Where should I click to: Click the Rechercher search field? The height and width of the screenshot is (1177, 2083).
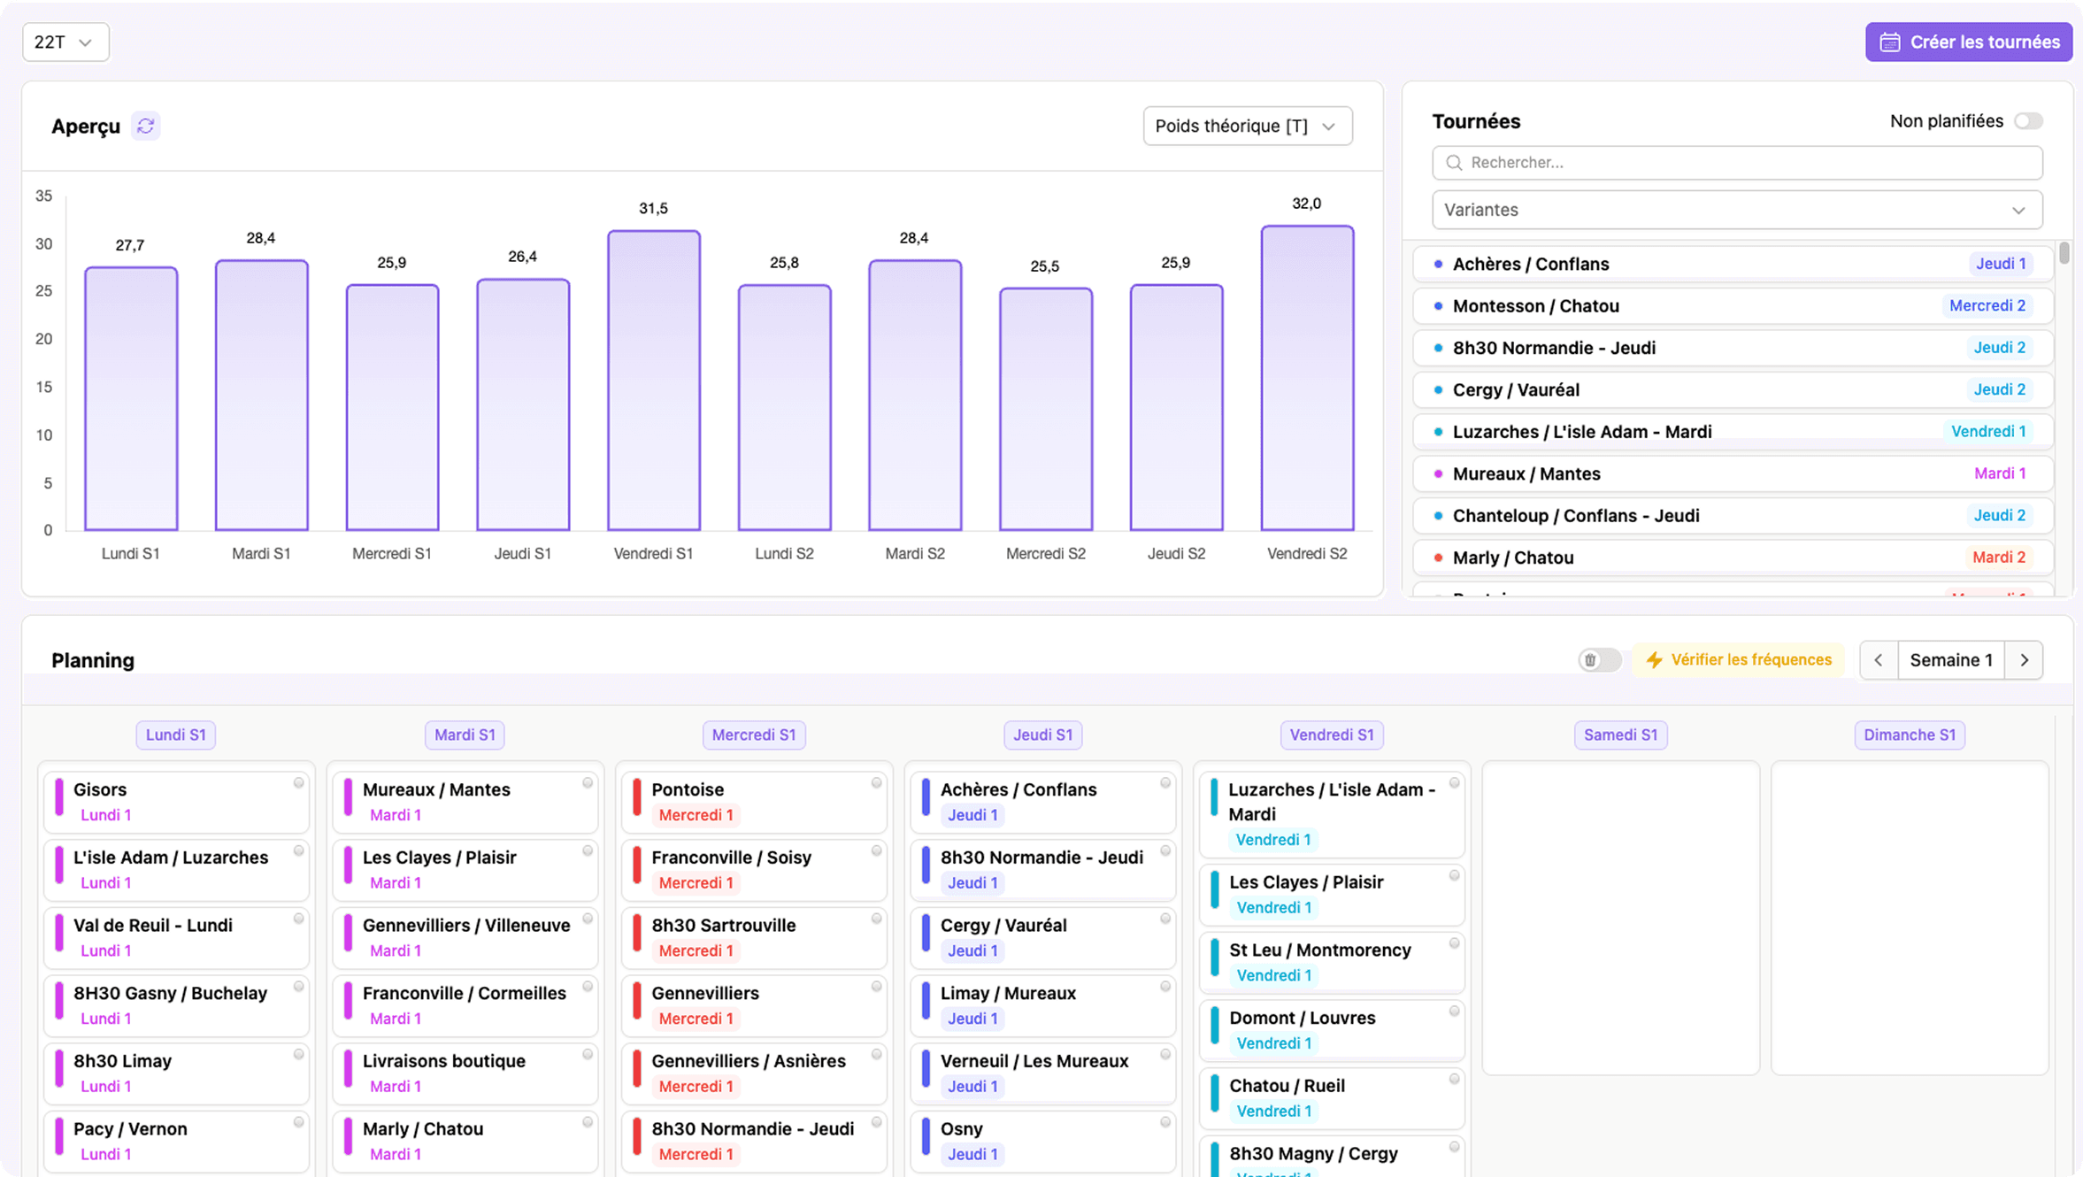point(1736,163)
